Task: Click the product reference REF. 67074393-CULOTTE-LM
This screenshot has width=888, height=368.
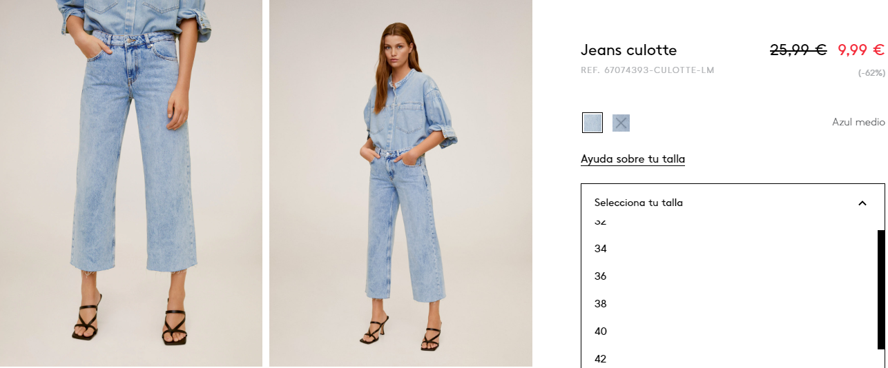Action: tap(647, 70)
